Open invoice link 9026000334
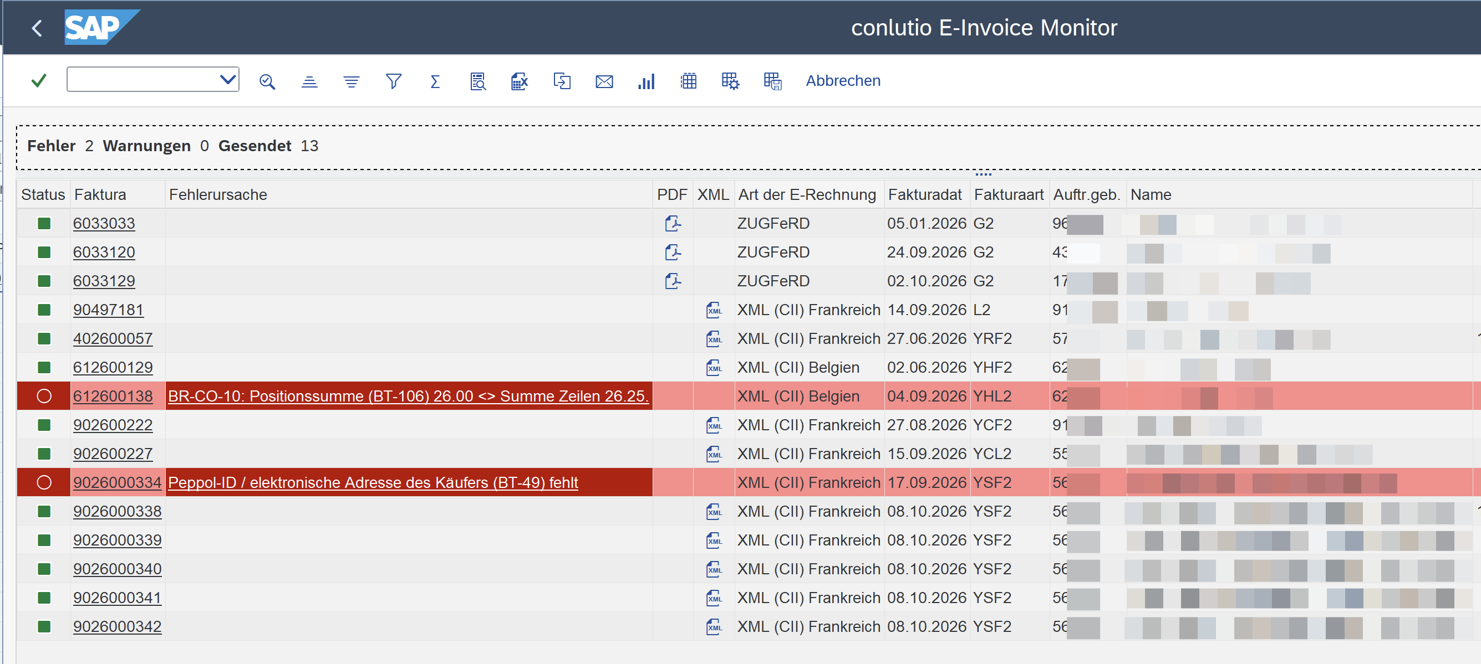The width and height of the screenshot is (1481, 664). [118, 482]
